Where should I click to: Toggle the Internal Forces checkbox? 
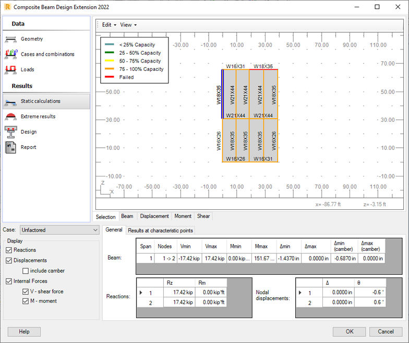point(9,281)
